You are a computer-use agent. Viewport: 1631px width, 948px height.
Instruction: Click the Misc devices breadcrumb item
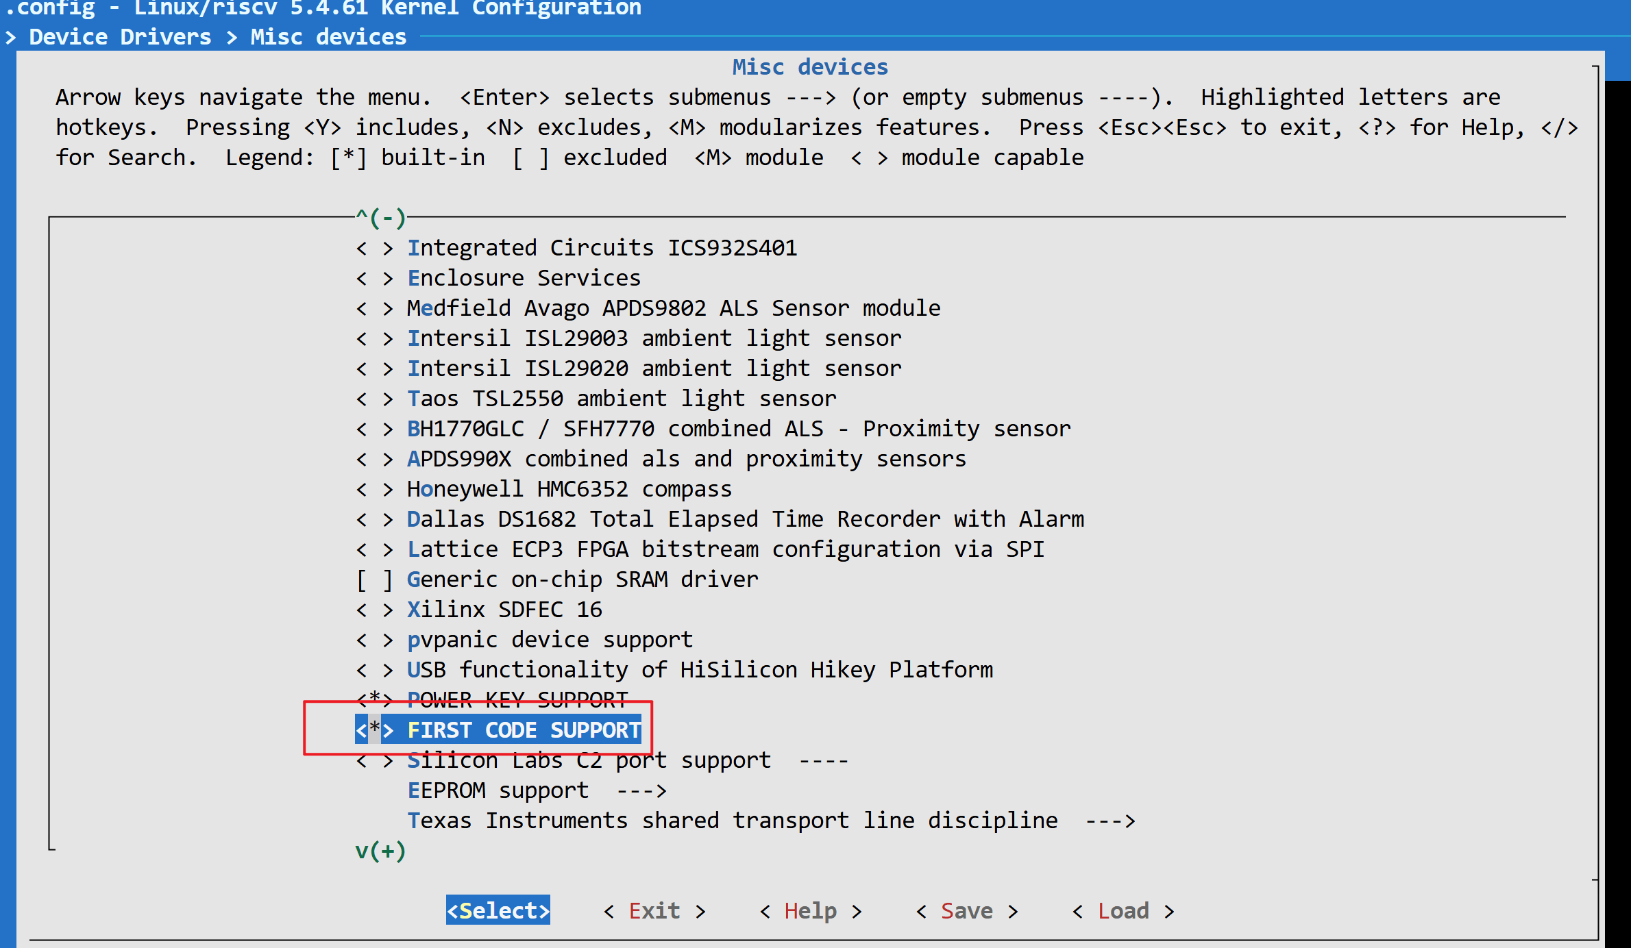coord(328,37)
